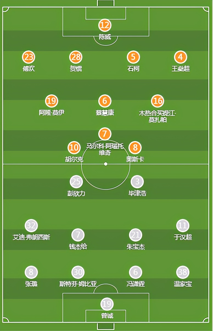Click the center spot of the pitch
The height and width of the screenshot is (331, 213).
106,164
